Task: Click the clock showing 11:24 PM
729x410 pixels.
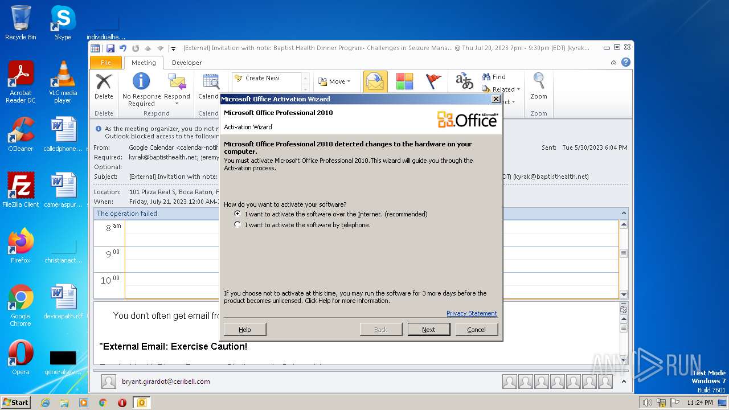Action: click(700, 403)
